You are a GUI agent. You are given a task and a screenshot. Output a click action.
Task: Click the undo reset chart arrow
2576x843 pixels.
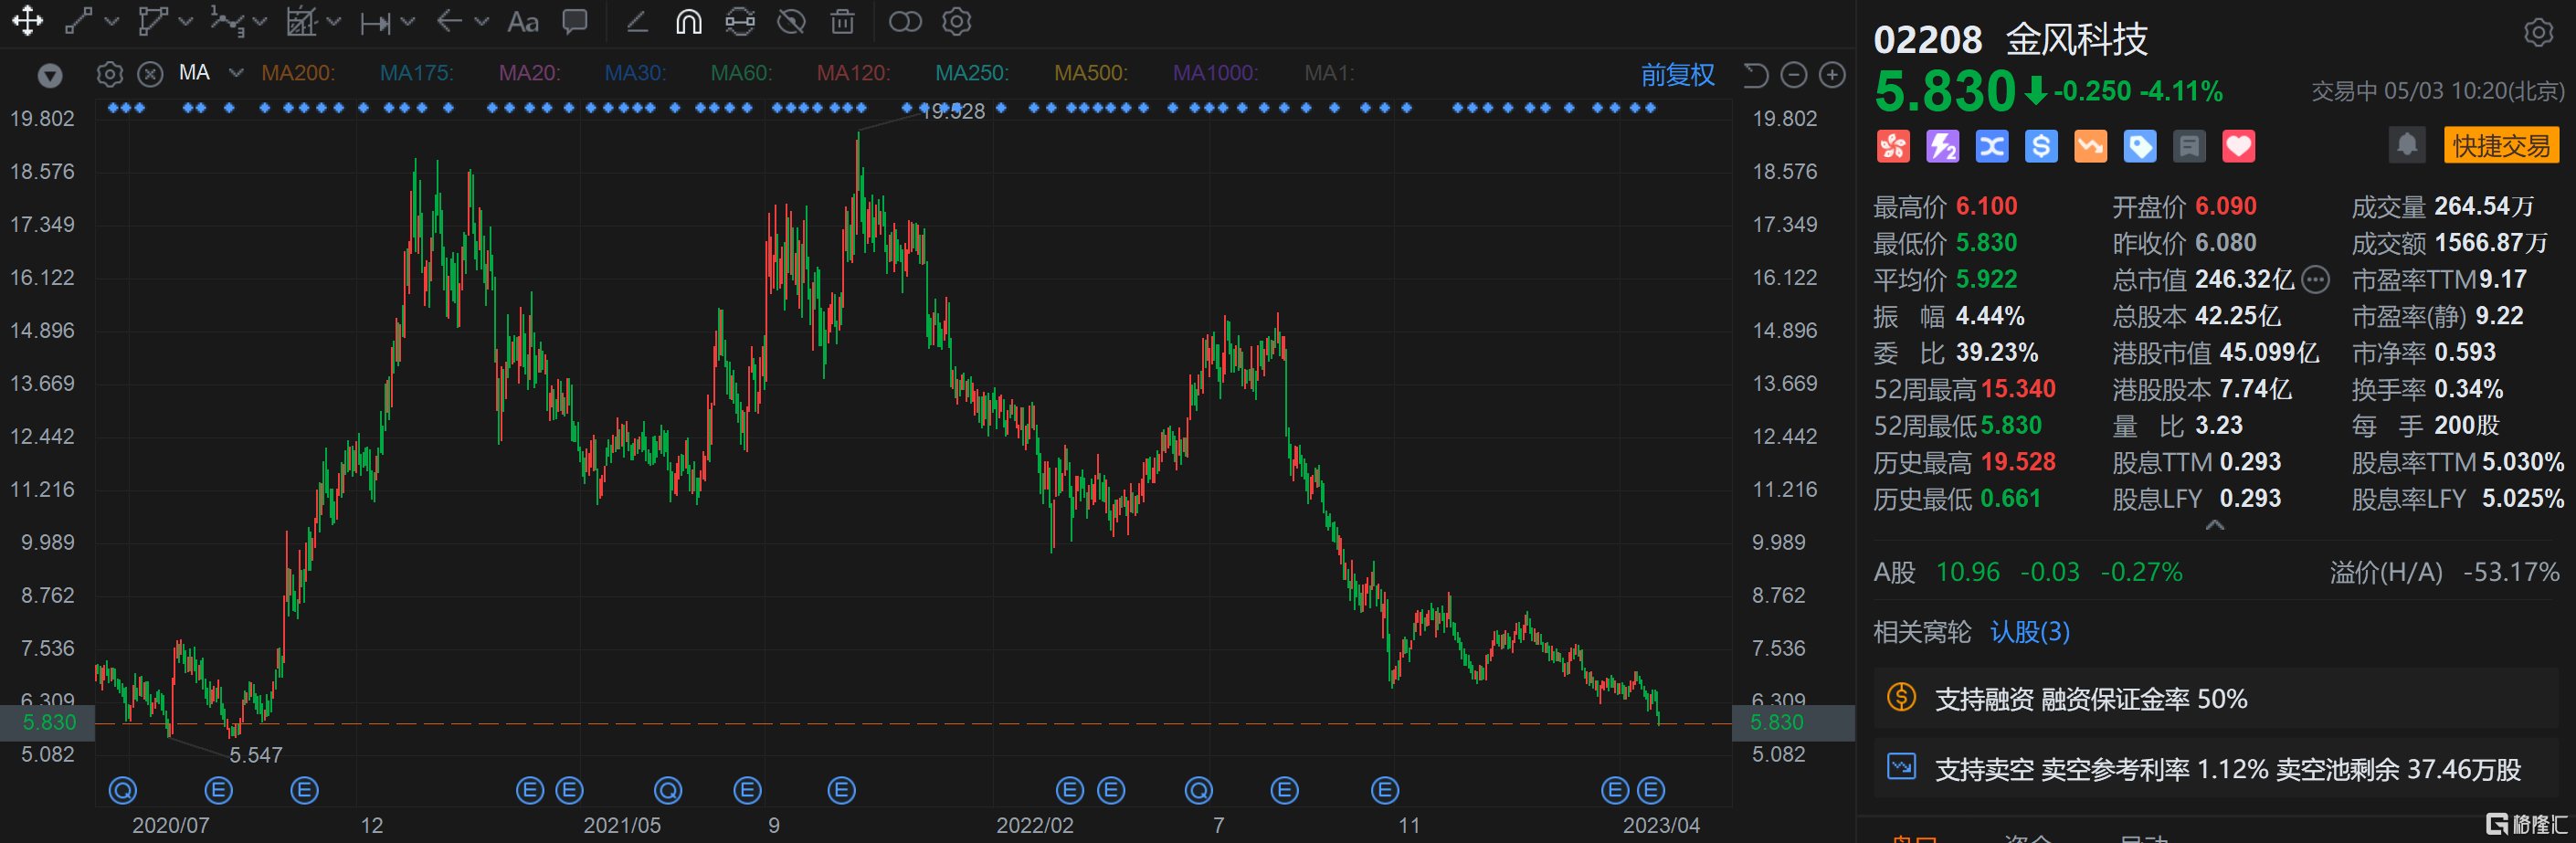click(1756, 75)
